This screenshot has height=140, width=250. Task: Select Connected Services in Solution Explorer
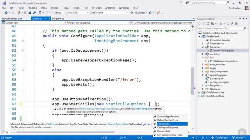pos(220,40)
